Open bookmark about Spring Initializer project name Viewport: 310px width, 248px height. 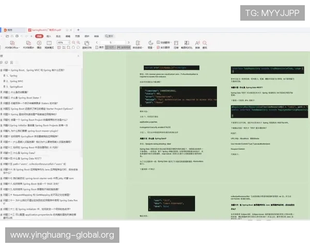[37, 209]
